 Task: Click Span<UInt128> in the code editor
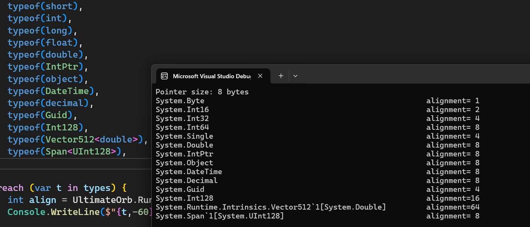81,152
